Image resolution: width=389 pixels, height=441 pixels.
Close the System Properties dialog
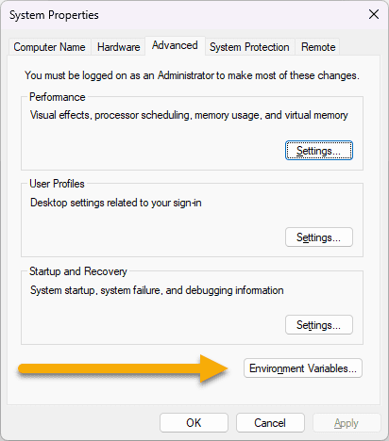pyautogui.click(x=374, y=14)
